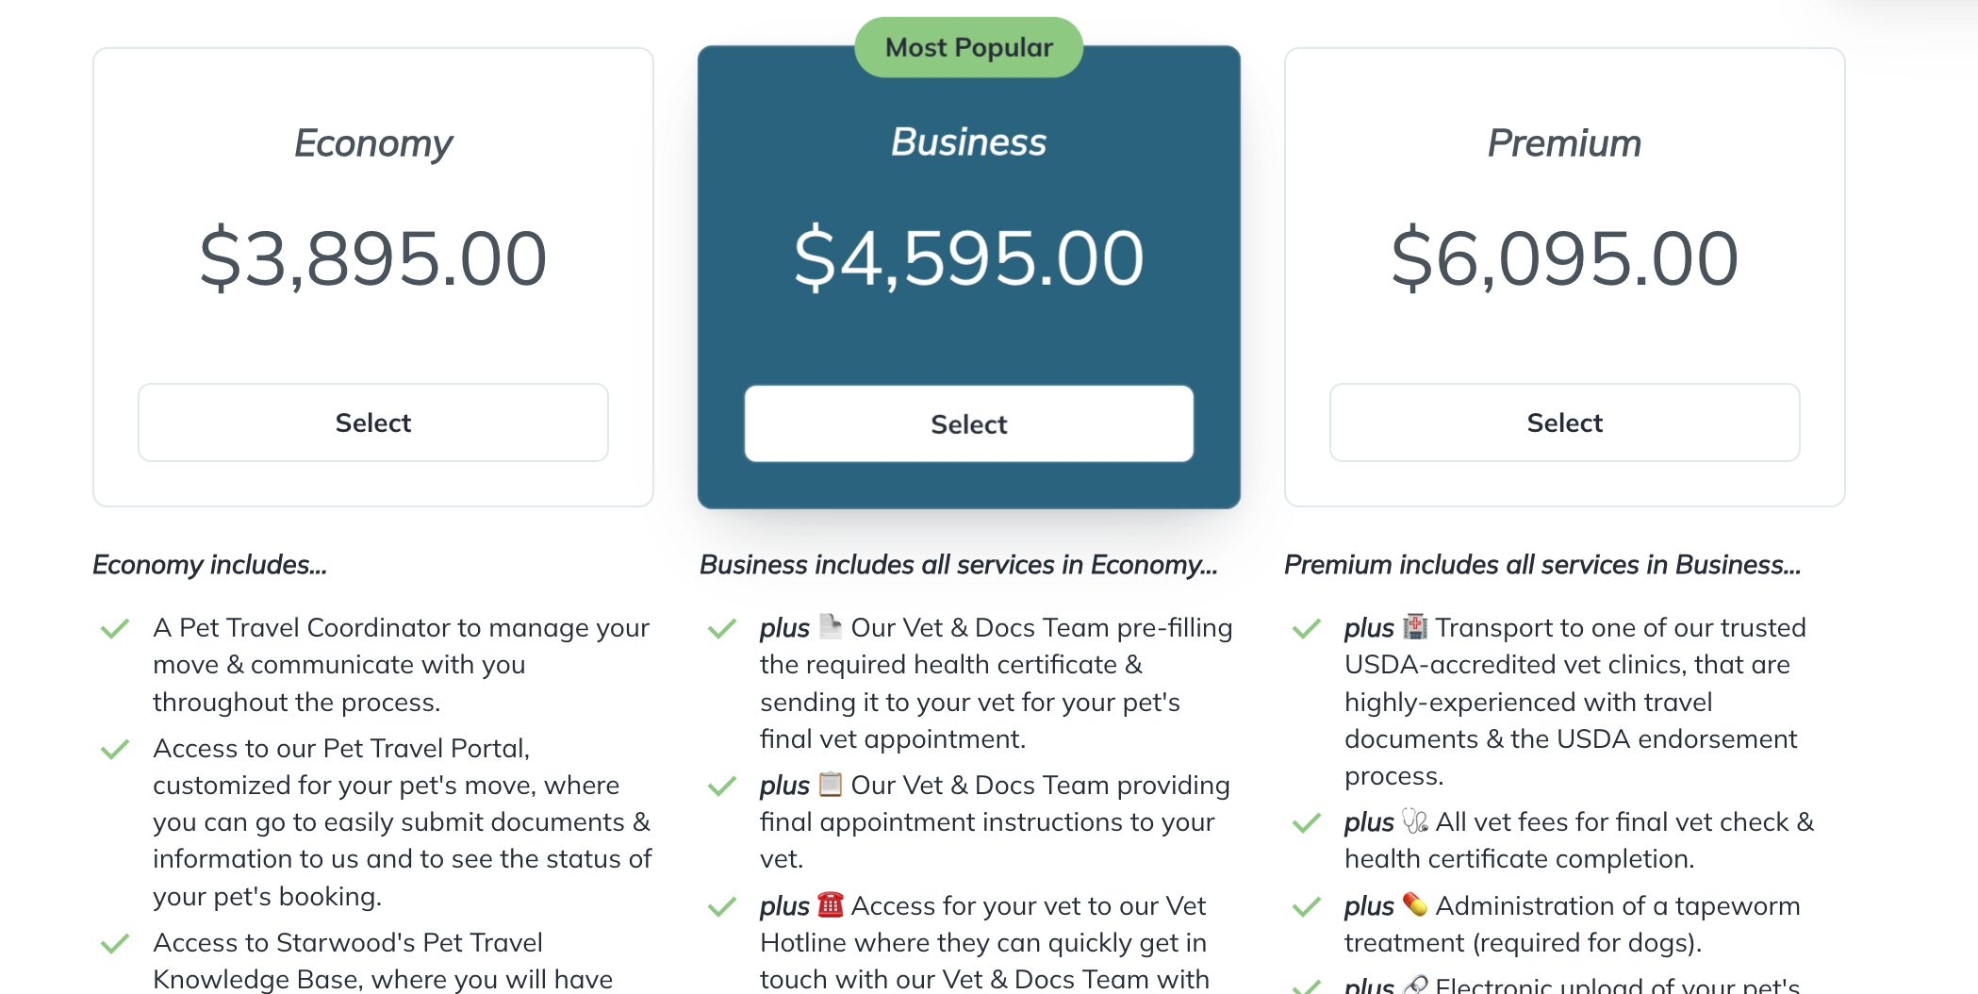Click the checkmark beside Pet Travel Coordinator
This screenshot has height=994, width=1978.
(115, 629)
